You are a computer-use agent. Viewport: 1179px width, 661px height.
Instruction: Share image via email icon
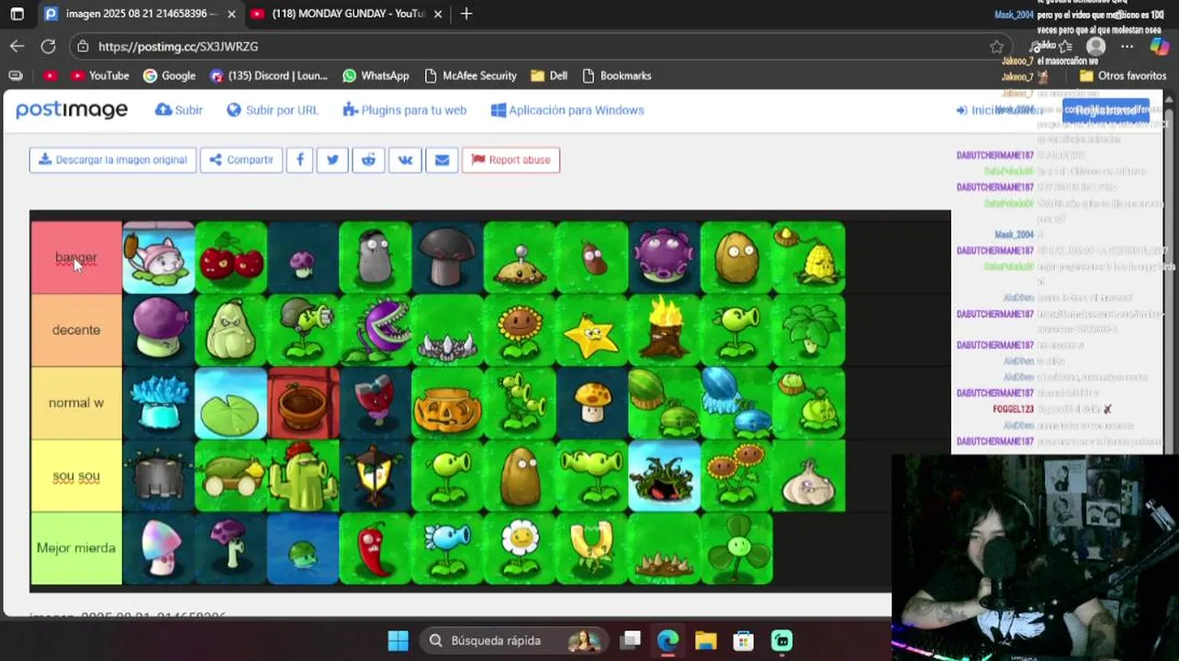(442, 160)
